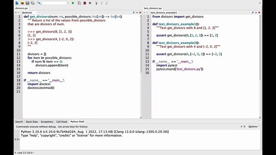
Task: Open the divisors.py editor options chevron
Action: [x=137, y=12]
